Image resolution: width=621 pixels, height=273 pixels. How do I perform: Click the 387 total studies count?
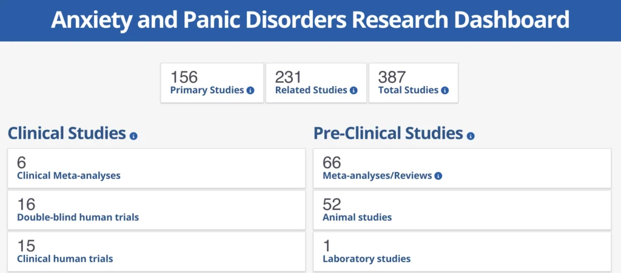392,77
